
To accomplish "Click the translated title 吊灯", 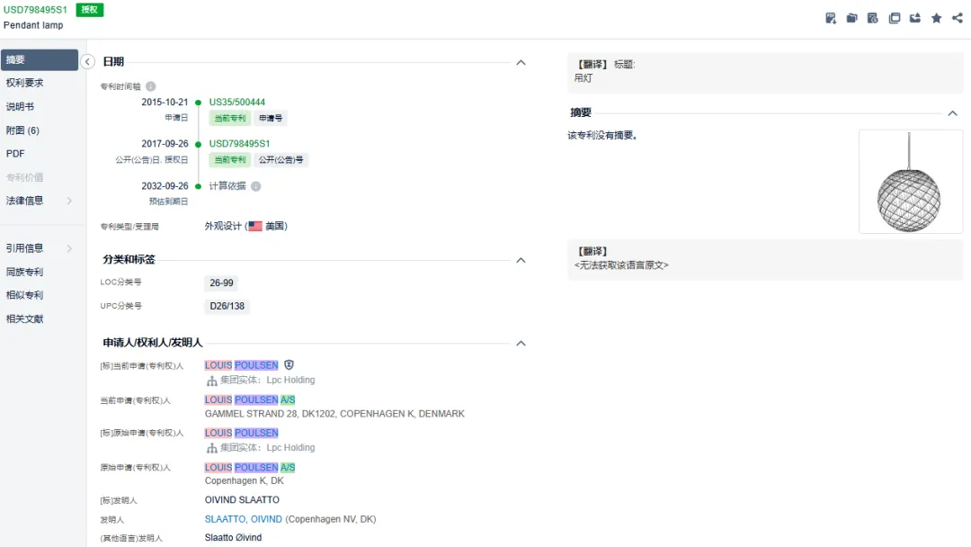I will point(583,78).
